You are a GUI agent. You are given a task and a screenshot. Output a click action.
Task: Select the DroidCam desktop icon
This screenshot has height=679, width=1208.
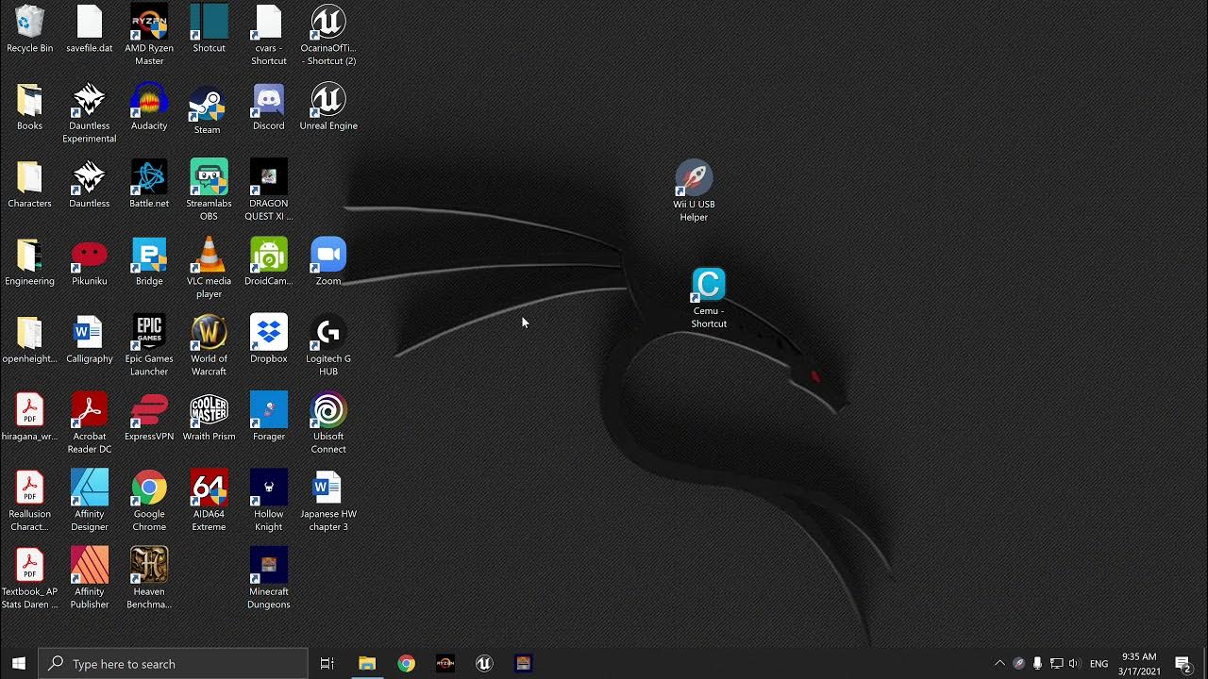269,262
